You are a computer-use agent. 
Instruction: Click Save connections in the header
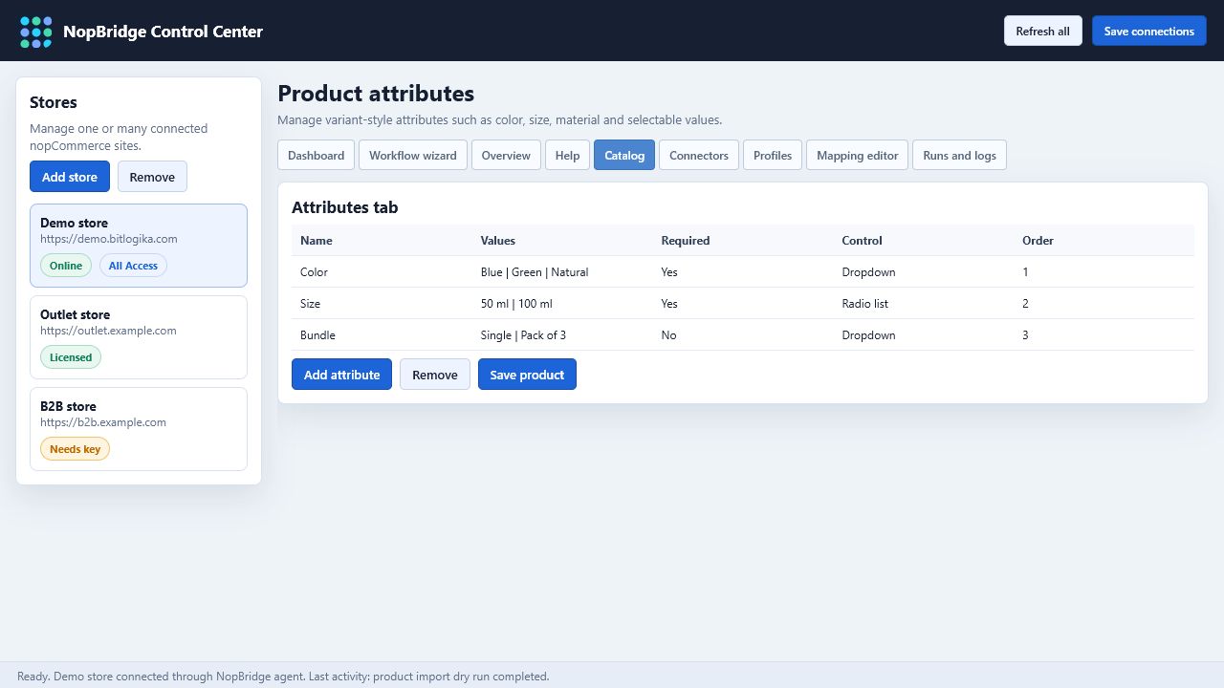pyautogui.click(x=1148, y=31)
